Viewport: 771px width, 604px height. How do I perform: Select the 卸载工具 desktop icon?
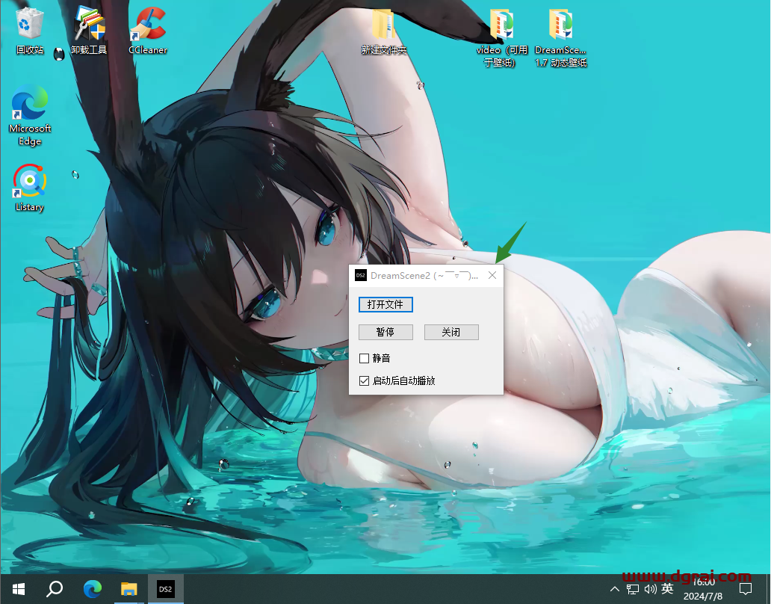89,31
